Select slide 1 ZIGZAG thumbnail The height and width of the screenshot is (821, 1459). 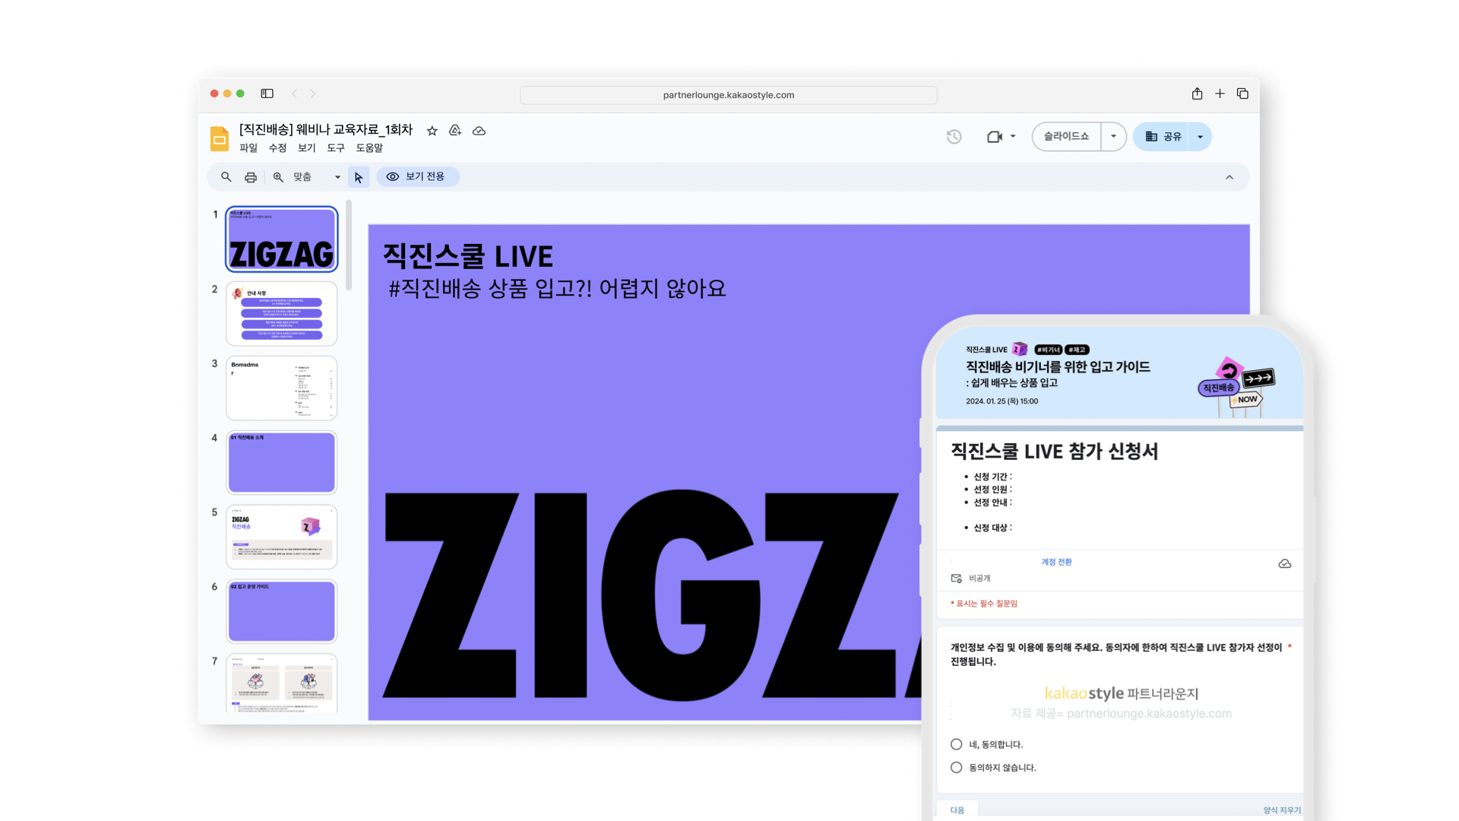pos(282,239)
